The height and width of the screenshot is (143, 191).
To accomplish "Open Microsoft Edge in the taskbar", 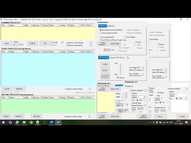I will coord(17,122).
